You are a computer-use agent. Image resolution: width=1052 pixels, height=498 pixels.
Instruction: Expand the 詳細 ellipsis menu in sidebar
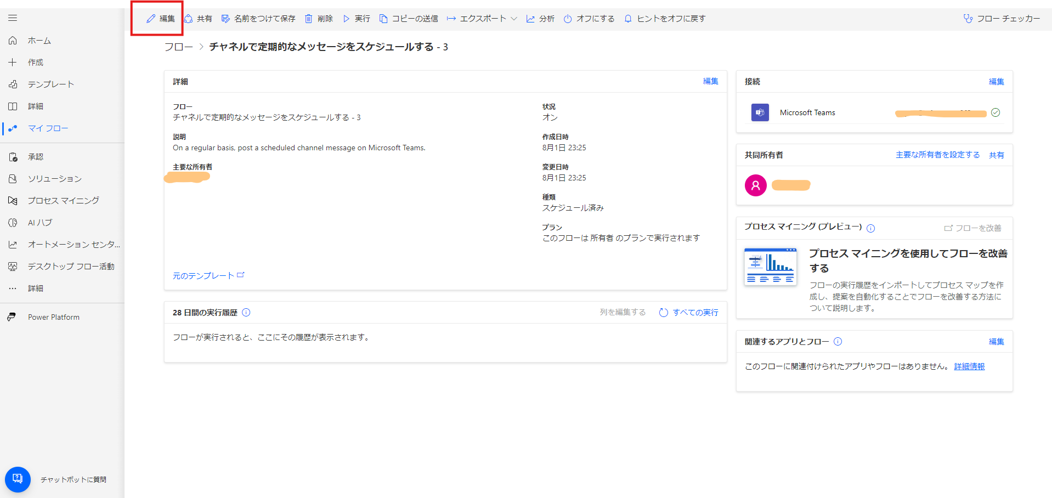pos(13,288)
